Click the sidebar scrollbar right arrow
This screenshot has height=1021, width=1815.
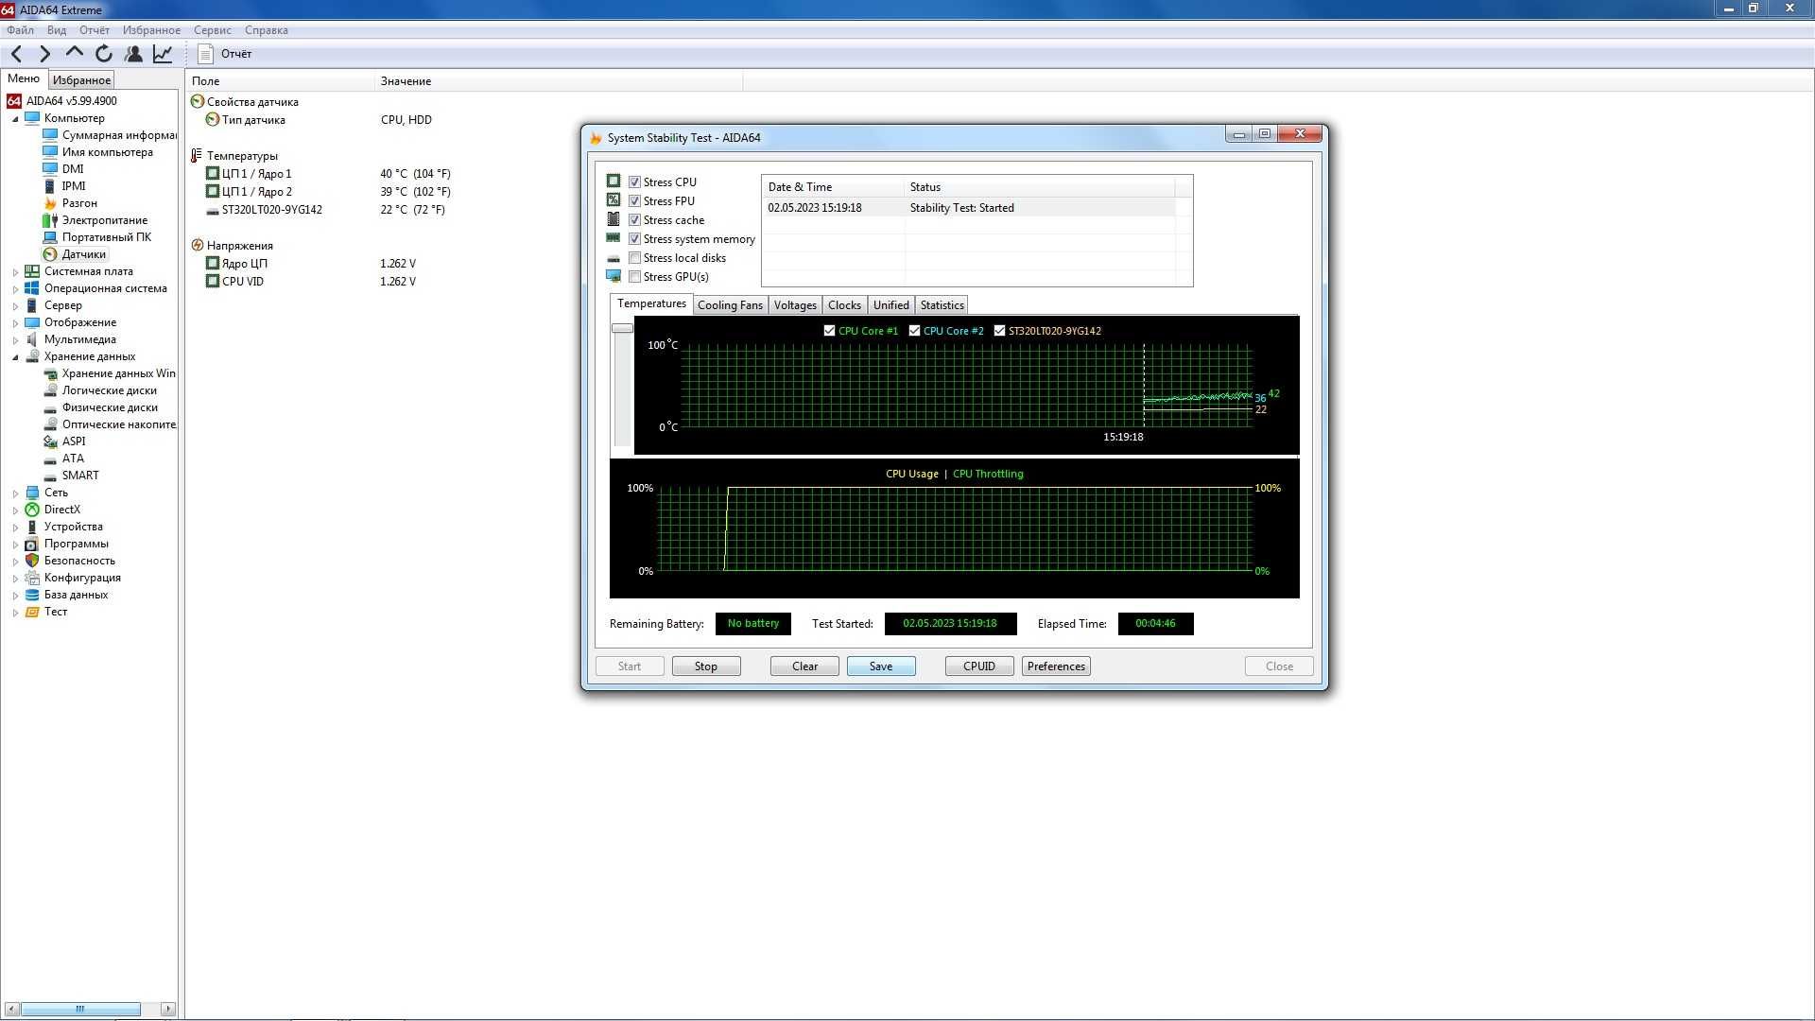[x=168, y=1009]
